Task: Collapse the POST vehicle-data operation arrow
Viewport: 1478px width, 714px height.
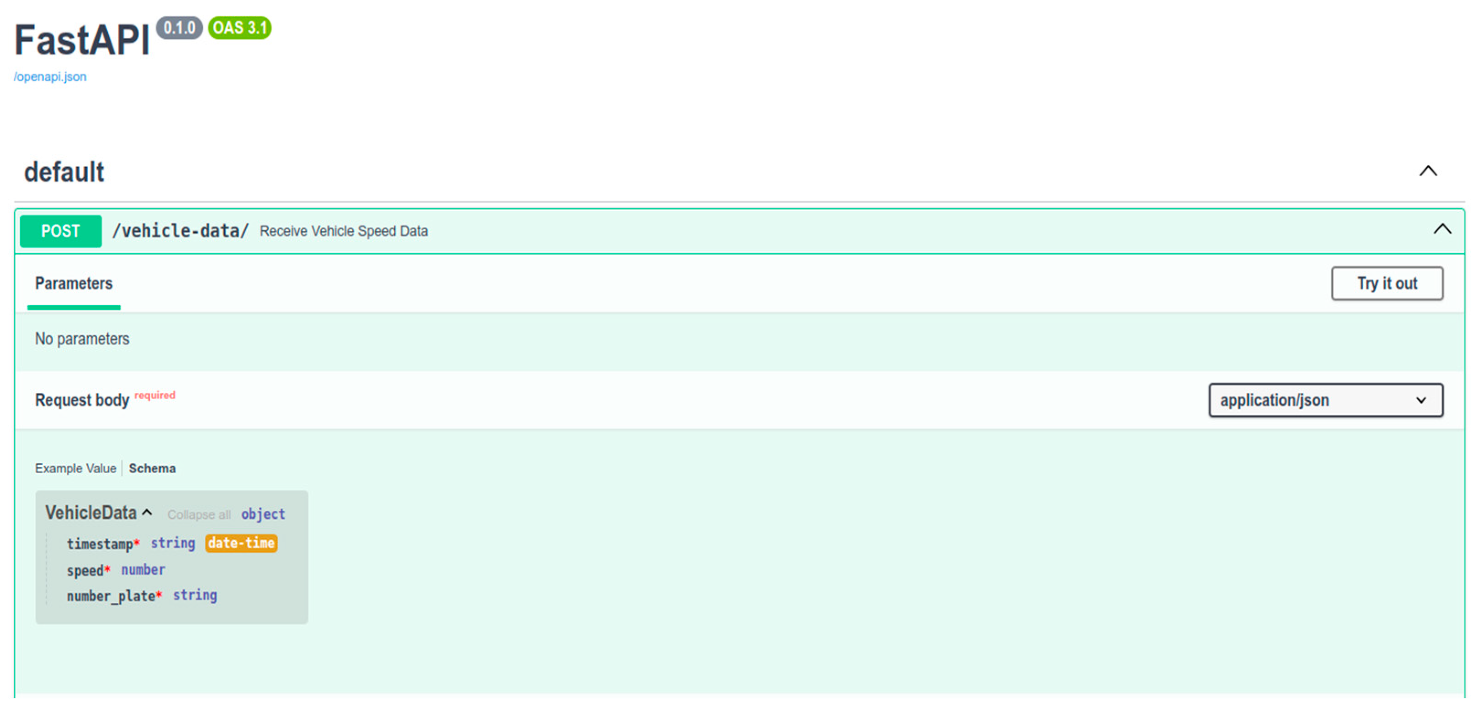Action: [x=1442, y=229]
